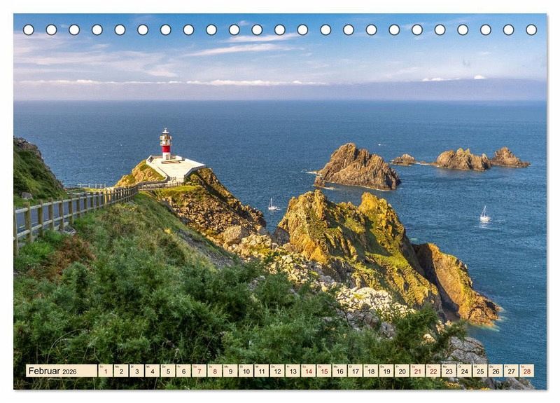Choose day 18 on the calendar row
Image resolution: width=560 pixels, height=403 pixels.
point(370,371)
